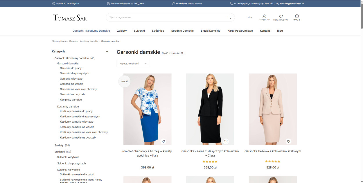Open Karty Podarunkowe in navigation
Image resolution: width=363 pixels, height=183 pixels.
click(x=240, y=31)
